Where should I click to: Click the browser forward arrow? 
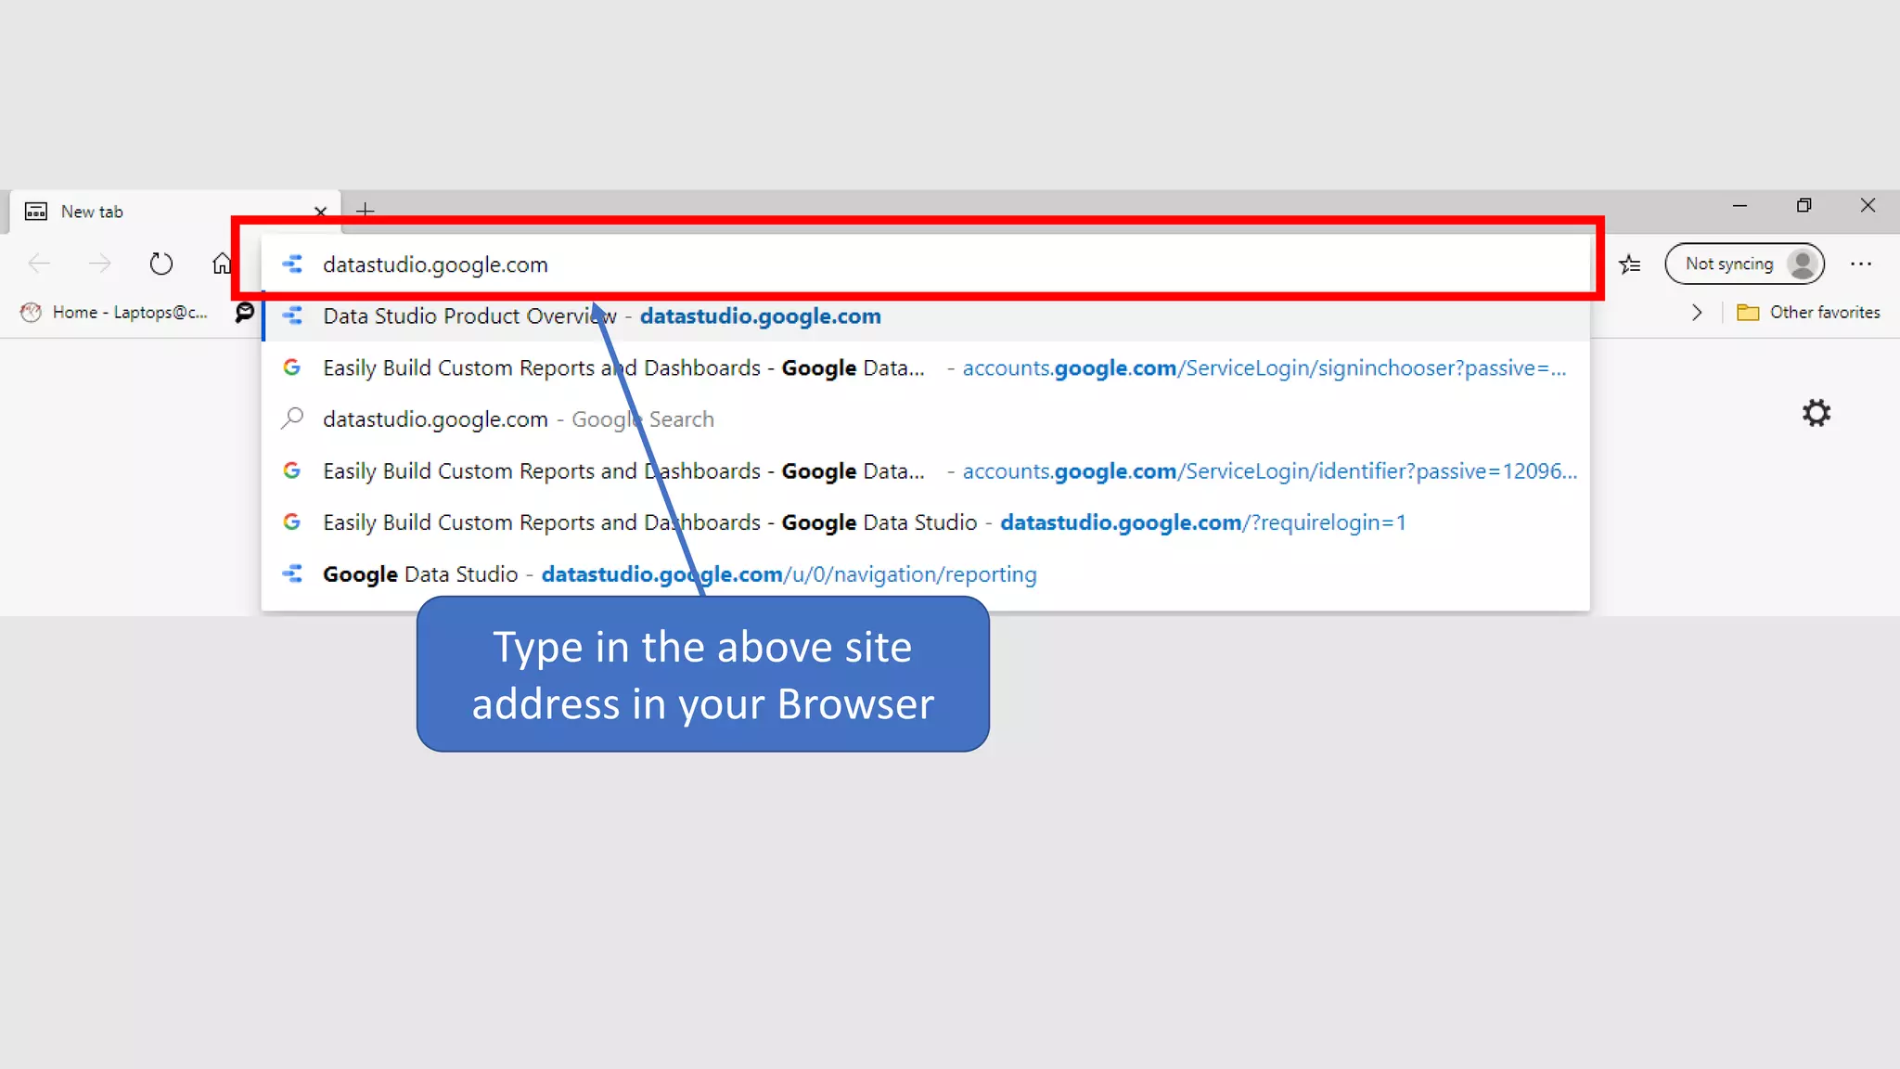pos(99,264)
